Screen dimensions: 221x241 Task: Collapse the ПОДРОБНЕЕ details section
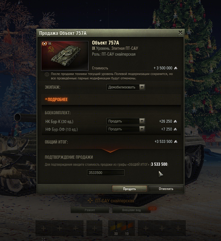pyautogui.click(x=56, y=100)
